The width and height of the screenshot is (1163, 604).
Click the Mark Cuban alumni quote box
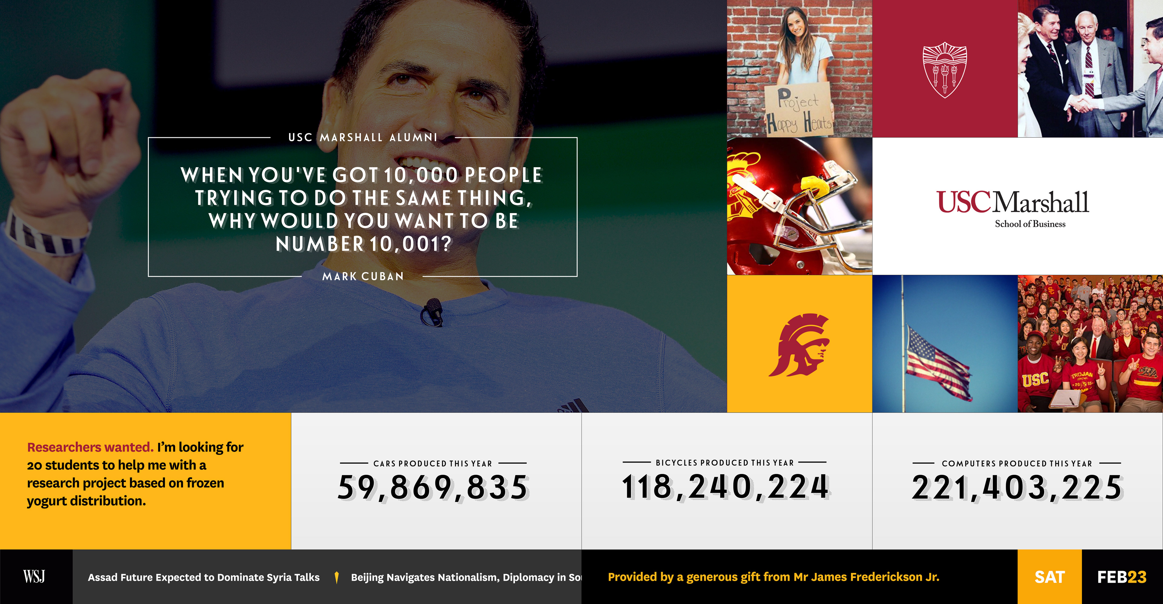click(363, 207)
